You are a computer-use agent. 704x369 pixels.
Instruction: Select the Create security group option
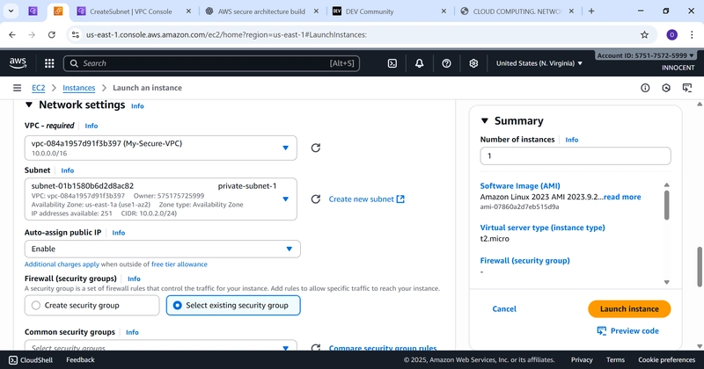92,306
